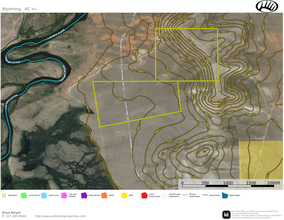
Task: Click the Drue Meyer agent name
Action: pyautogui.click(x=12, y=213)
